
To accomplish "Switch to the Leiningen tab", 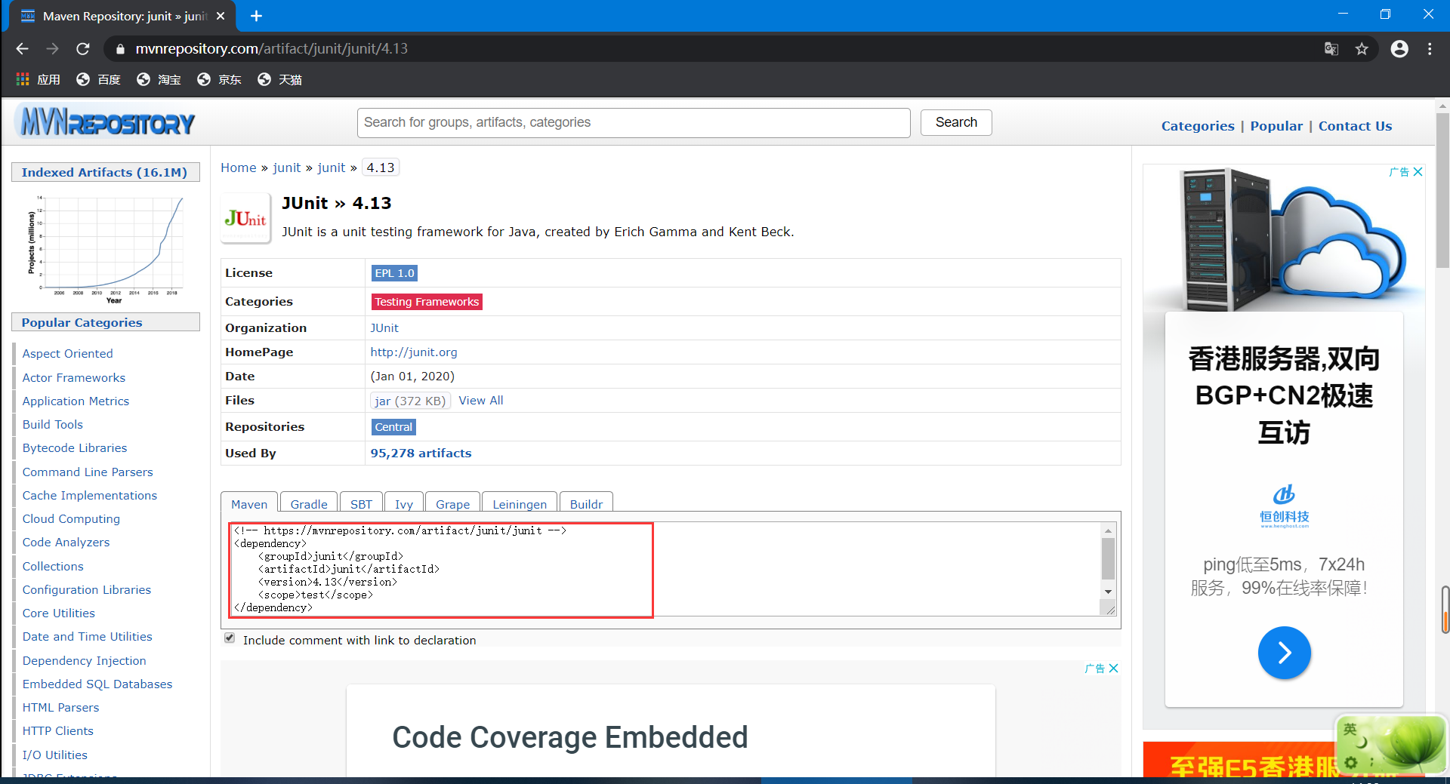I will [520, 504].
